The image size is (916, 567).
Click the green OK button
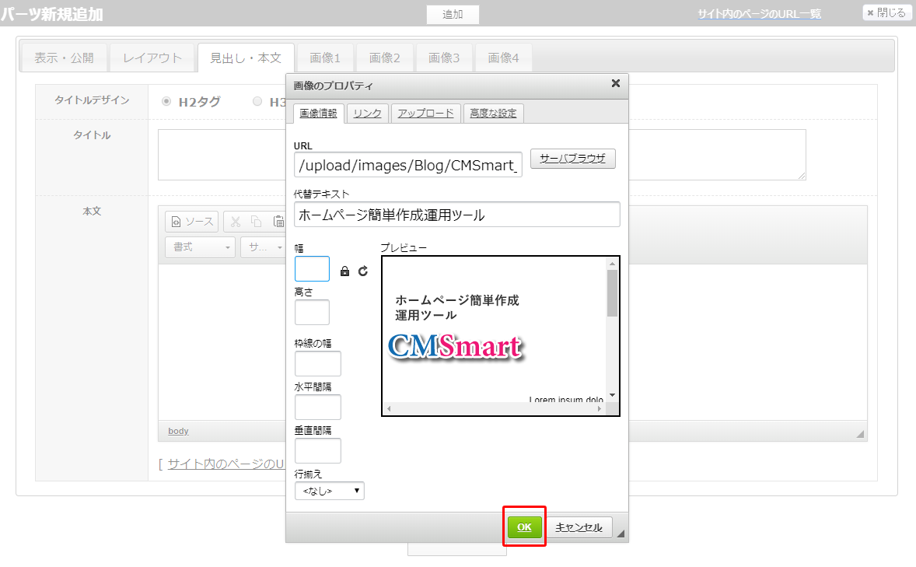click(x=525, y=527)
